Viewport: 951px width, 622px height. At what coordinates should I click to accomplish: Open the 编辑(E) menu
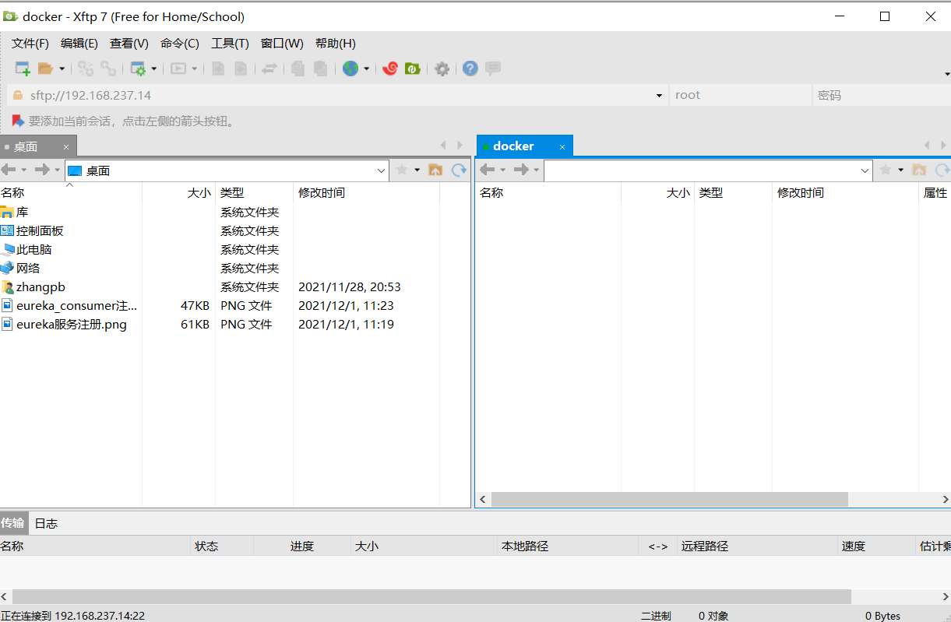coord(79,44)
